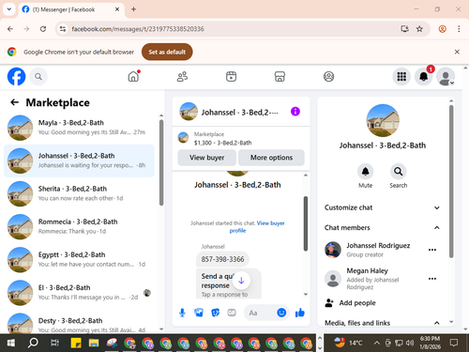Click the chat list scrollbar
The width and height of the screenshot is (469, 352).
click(x=161, y=162)
